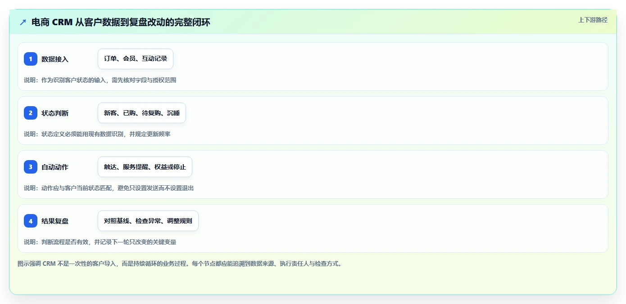Click the note about 只改变的关键变量
The width and height of the screenshot is (626, 304).
click(x=100, y=242)
